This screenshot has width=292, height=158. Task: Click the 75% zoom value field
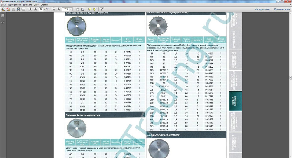click(66, 9)
